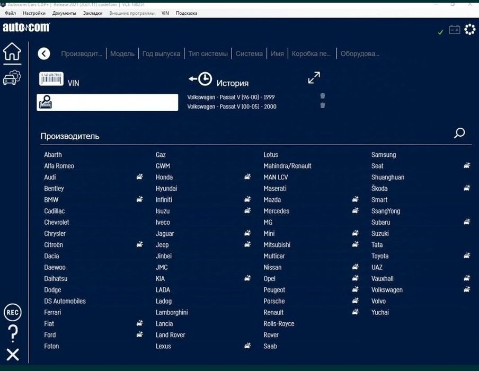Screen dimensions: 479x371
Task: Click the green connection check mark
Action: (440, 32)
